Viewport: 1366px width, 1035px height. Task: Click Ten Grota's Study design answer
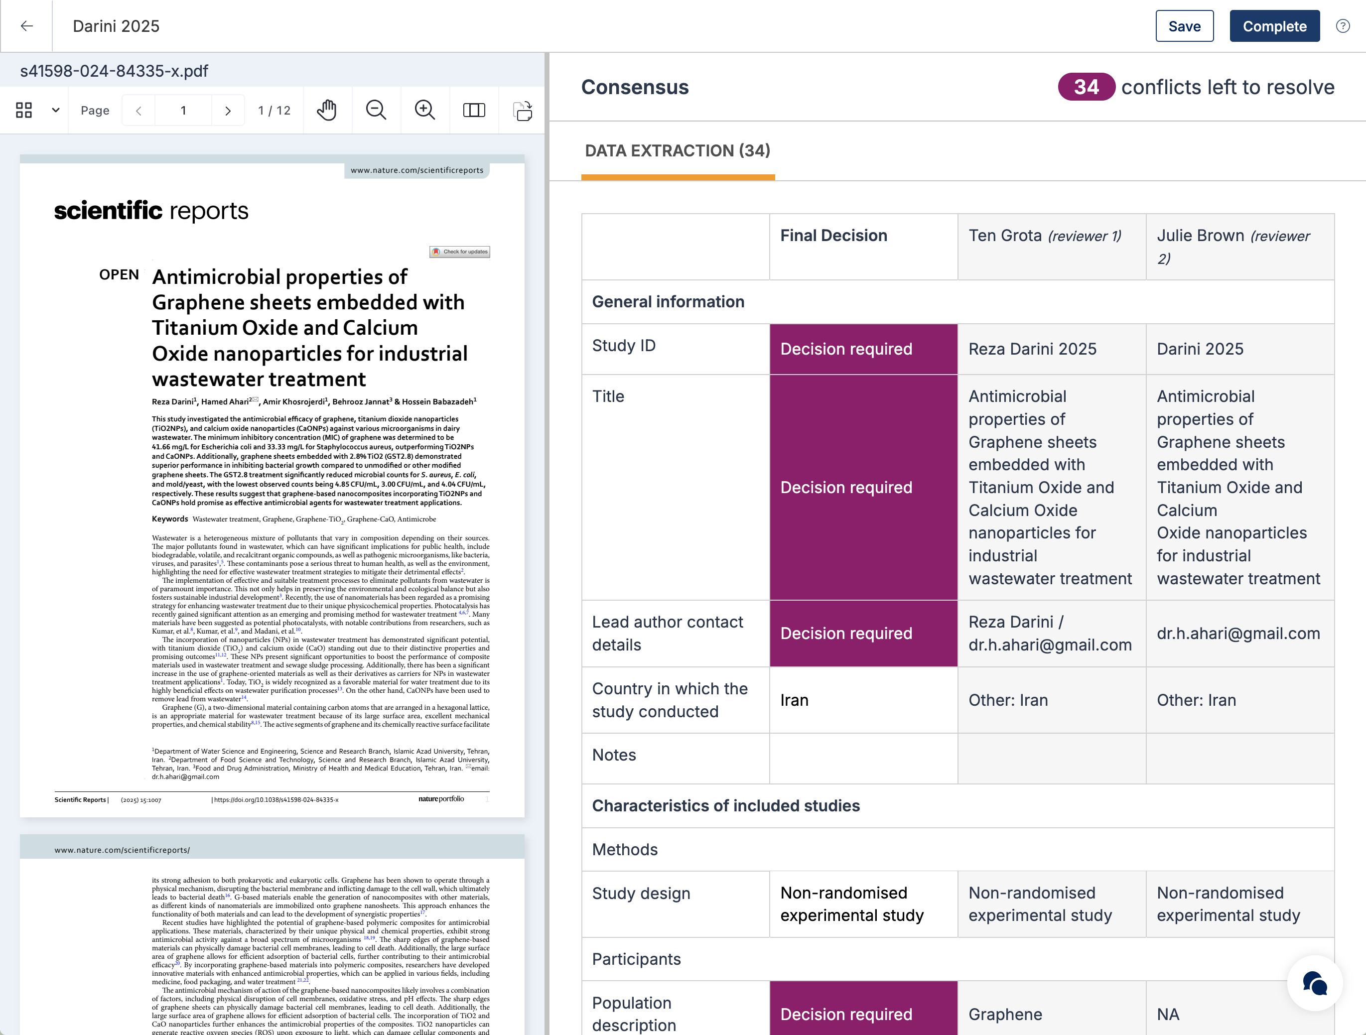click(x=1052, y=904)
